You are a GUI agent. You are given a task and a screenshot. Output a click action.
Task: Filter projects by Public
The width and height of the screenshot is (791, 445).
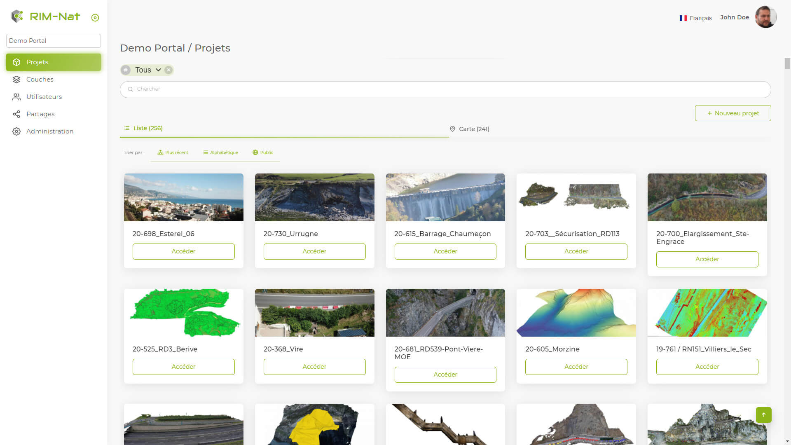[263, 152]
